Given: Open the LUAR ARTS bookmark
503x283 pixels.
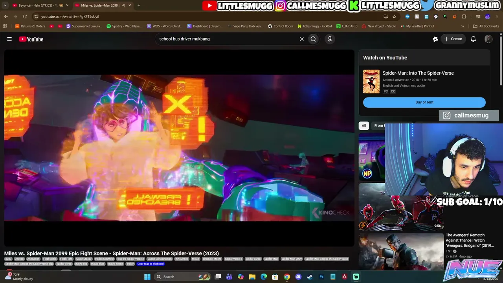Looking at the screenshot, I should coord(347,26).
